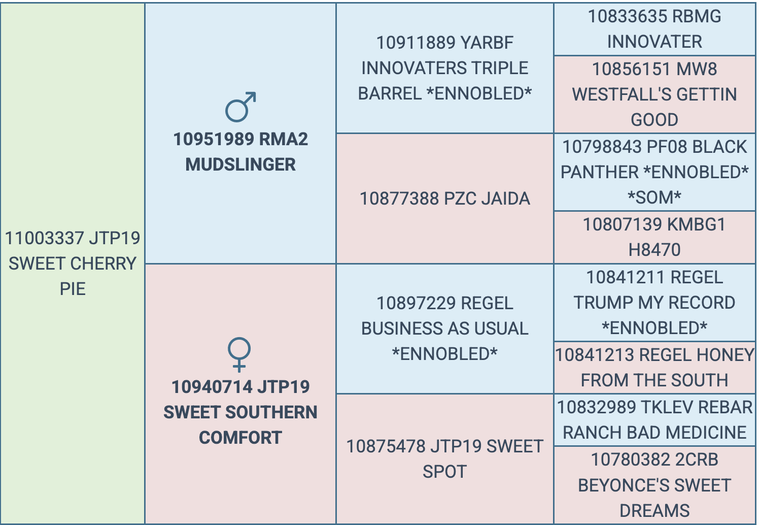Click registration number 11003337

(45, 238)
